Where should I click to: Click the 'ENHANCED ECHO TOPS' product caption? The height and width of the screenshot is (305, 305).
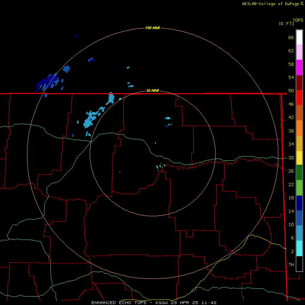119,303
